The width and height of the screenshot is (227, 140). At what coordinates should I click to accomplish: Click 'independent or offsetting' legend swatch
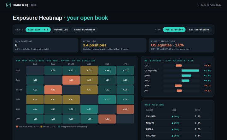[x=59, y=127]
